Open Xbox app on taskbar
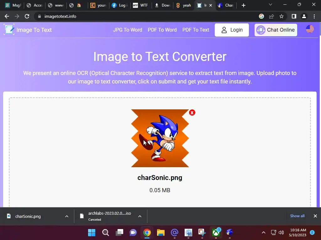 (216, 232)
